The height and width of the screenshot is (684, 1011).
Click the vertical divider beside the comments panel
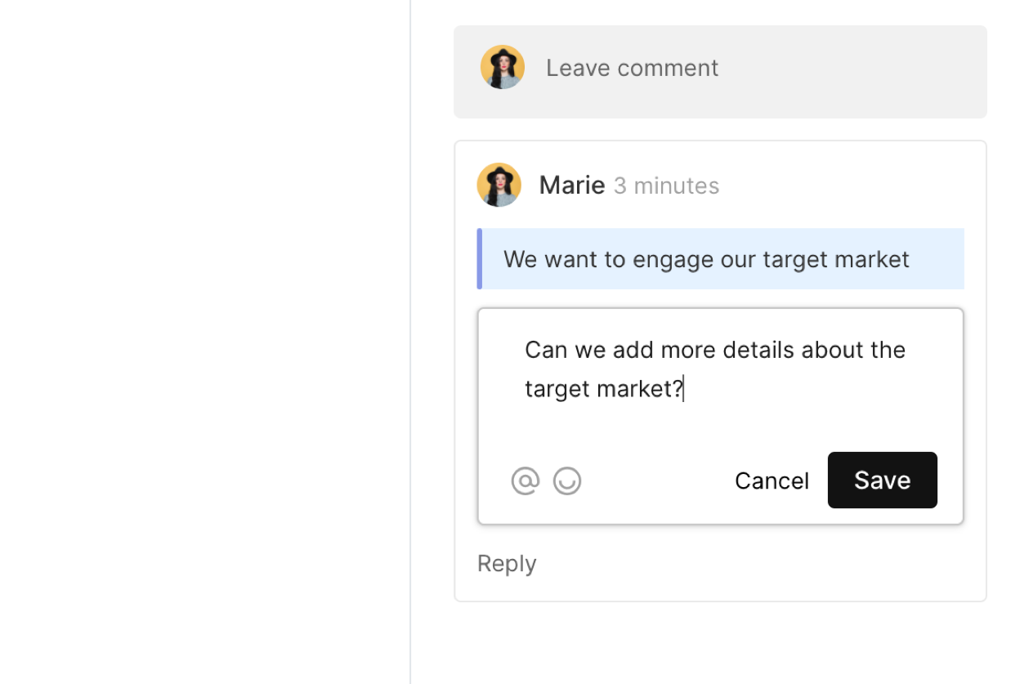[410, 343]
